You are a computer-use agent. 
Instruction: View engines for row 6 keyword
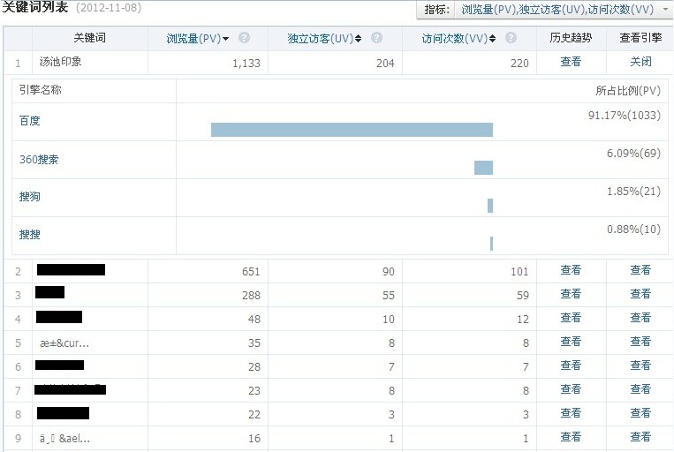coord(640,365)
